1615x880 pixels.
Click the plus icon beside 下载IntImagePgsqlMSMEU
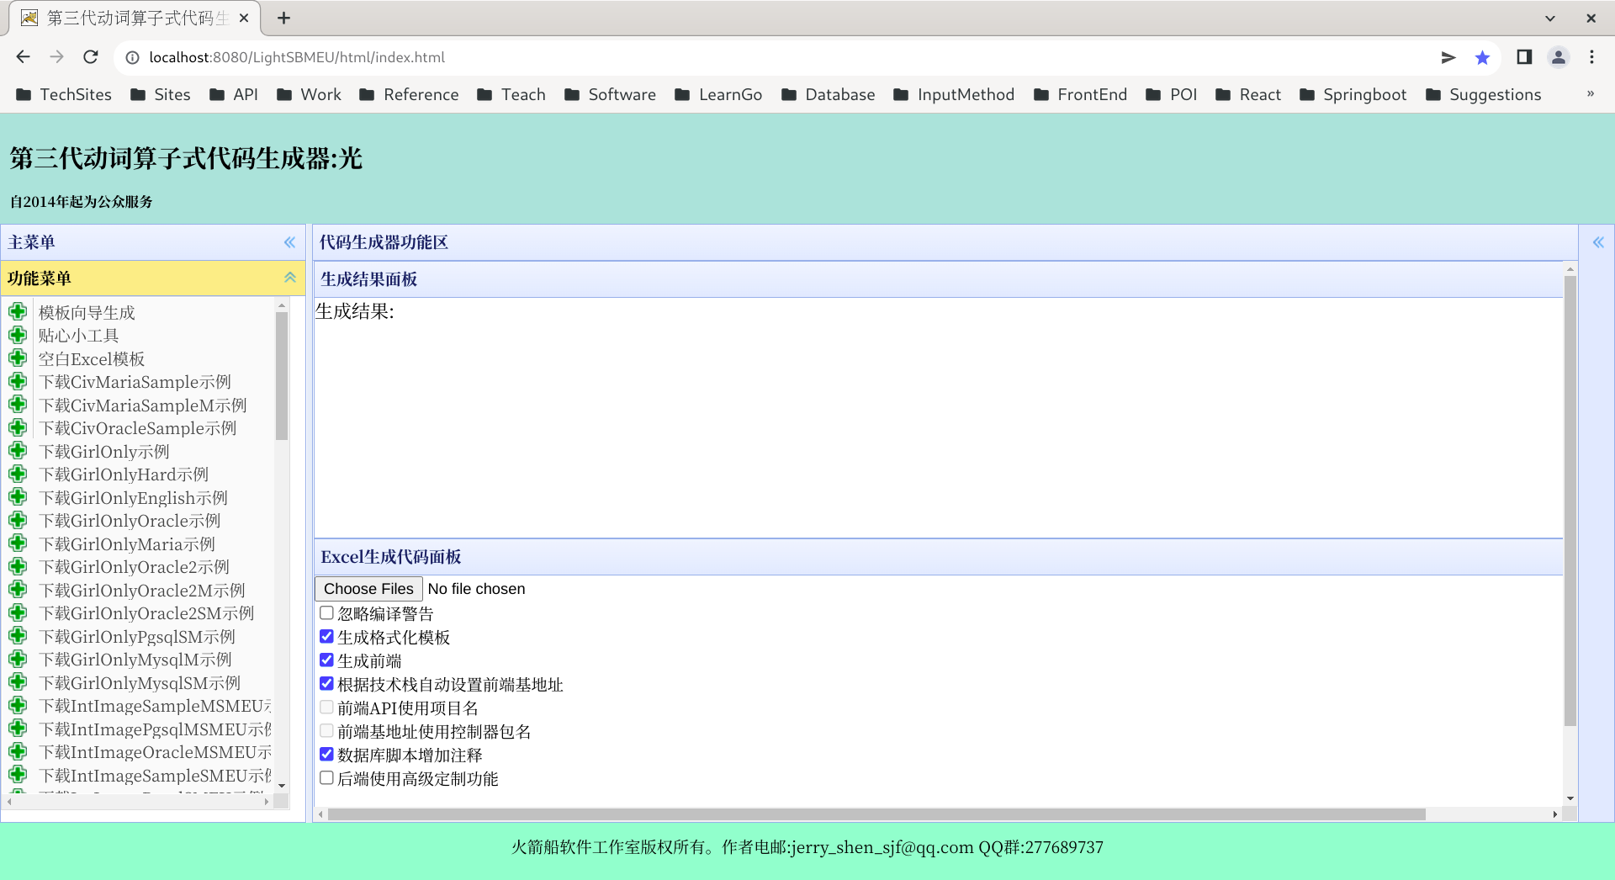pos(18,729)
